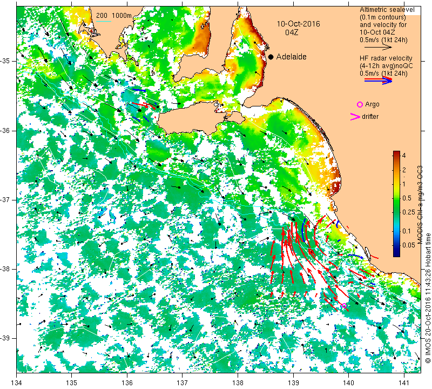Click the 'drifter' legend label

coord(370,117)
